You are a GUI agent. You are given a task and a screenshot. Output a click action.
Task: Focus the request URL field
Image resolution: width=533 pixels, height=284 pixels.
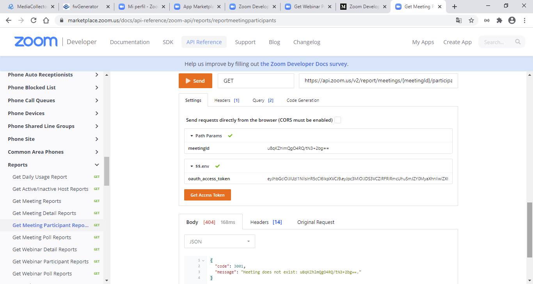click(x=378, y=81)
